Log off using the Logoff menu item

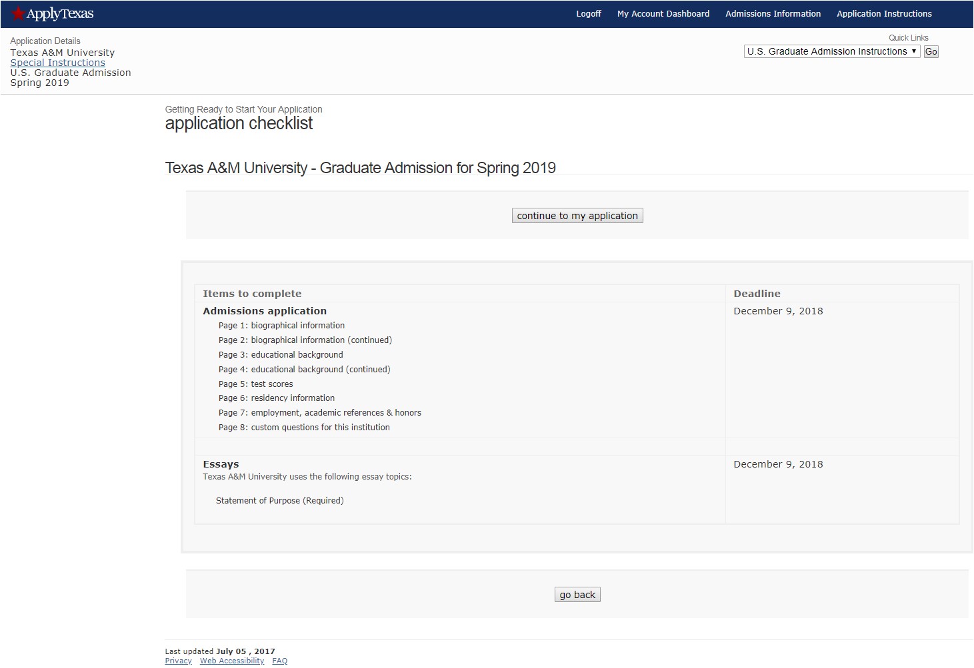click(x=588, y=14)
